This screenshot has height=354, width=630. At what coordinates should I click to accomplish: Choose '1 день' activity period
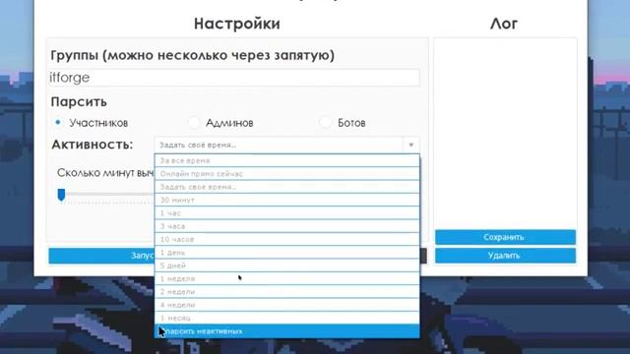[286, 253]
